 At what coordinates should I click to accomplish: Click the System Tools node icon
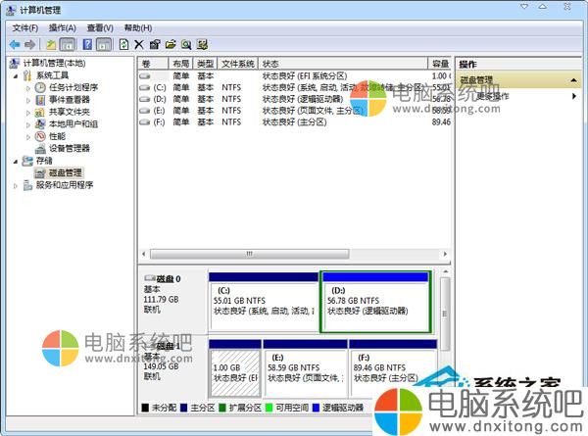point(27,75)
